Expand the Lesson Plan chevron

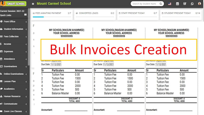(x=26, y=82)
